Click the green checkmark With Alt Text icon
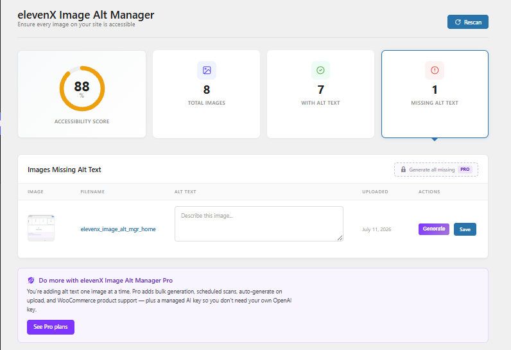This screenshot has width=511, height=350. click(x=320, y=70)
